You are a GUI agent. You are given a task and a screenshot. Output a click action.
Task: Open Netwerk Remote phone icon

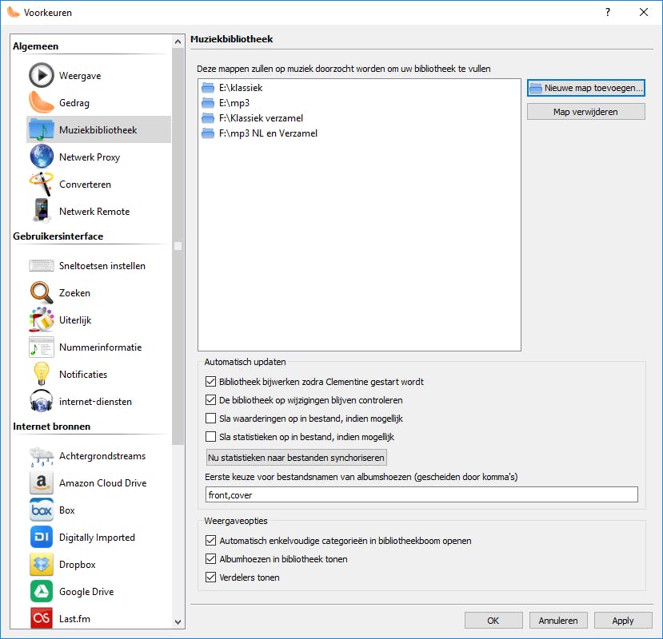[42, 211]
